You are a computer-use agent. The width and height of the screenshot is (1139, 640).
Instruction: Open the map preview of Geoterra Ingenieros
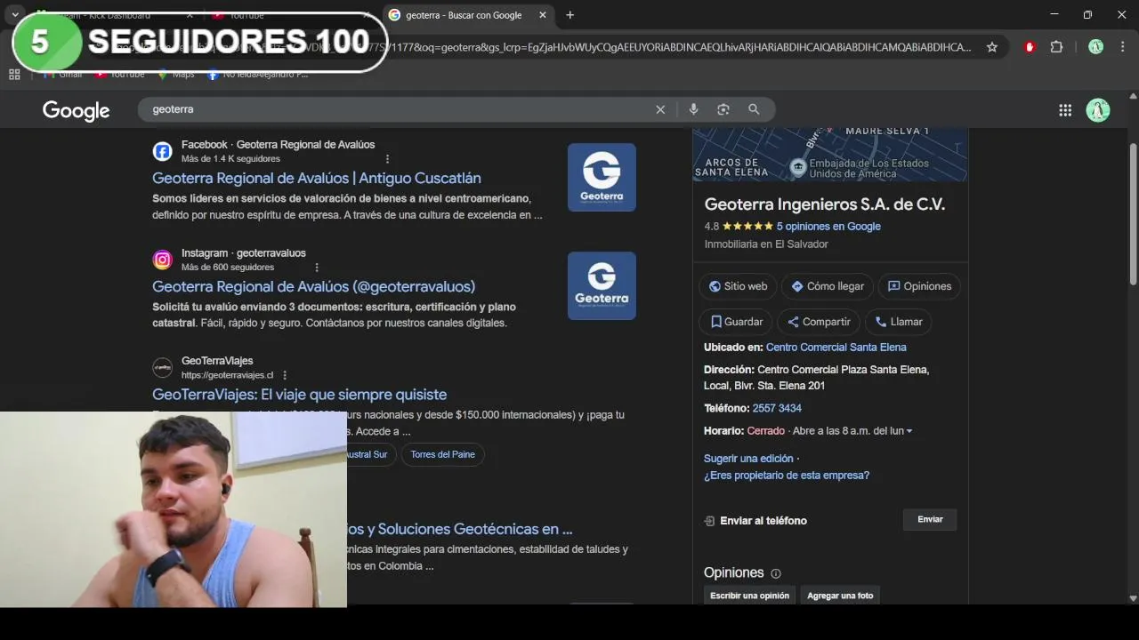pyautogui.click(x=829, y=155)
